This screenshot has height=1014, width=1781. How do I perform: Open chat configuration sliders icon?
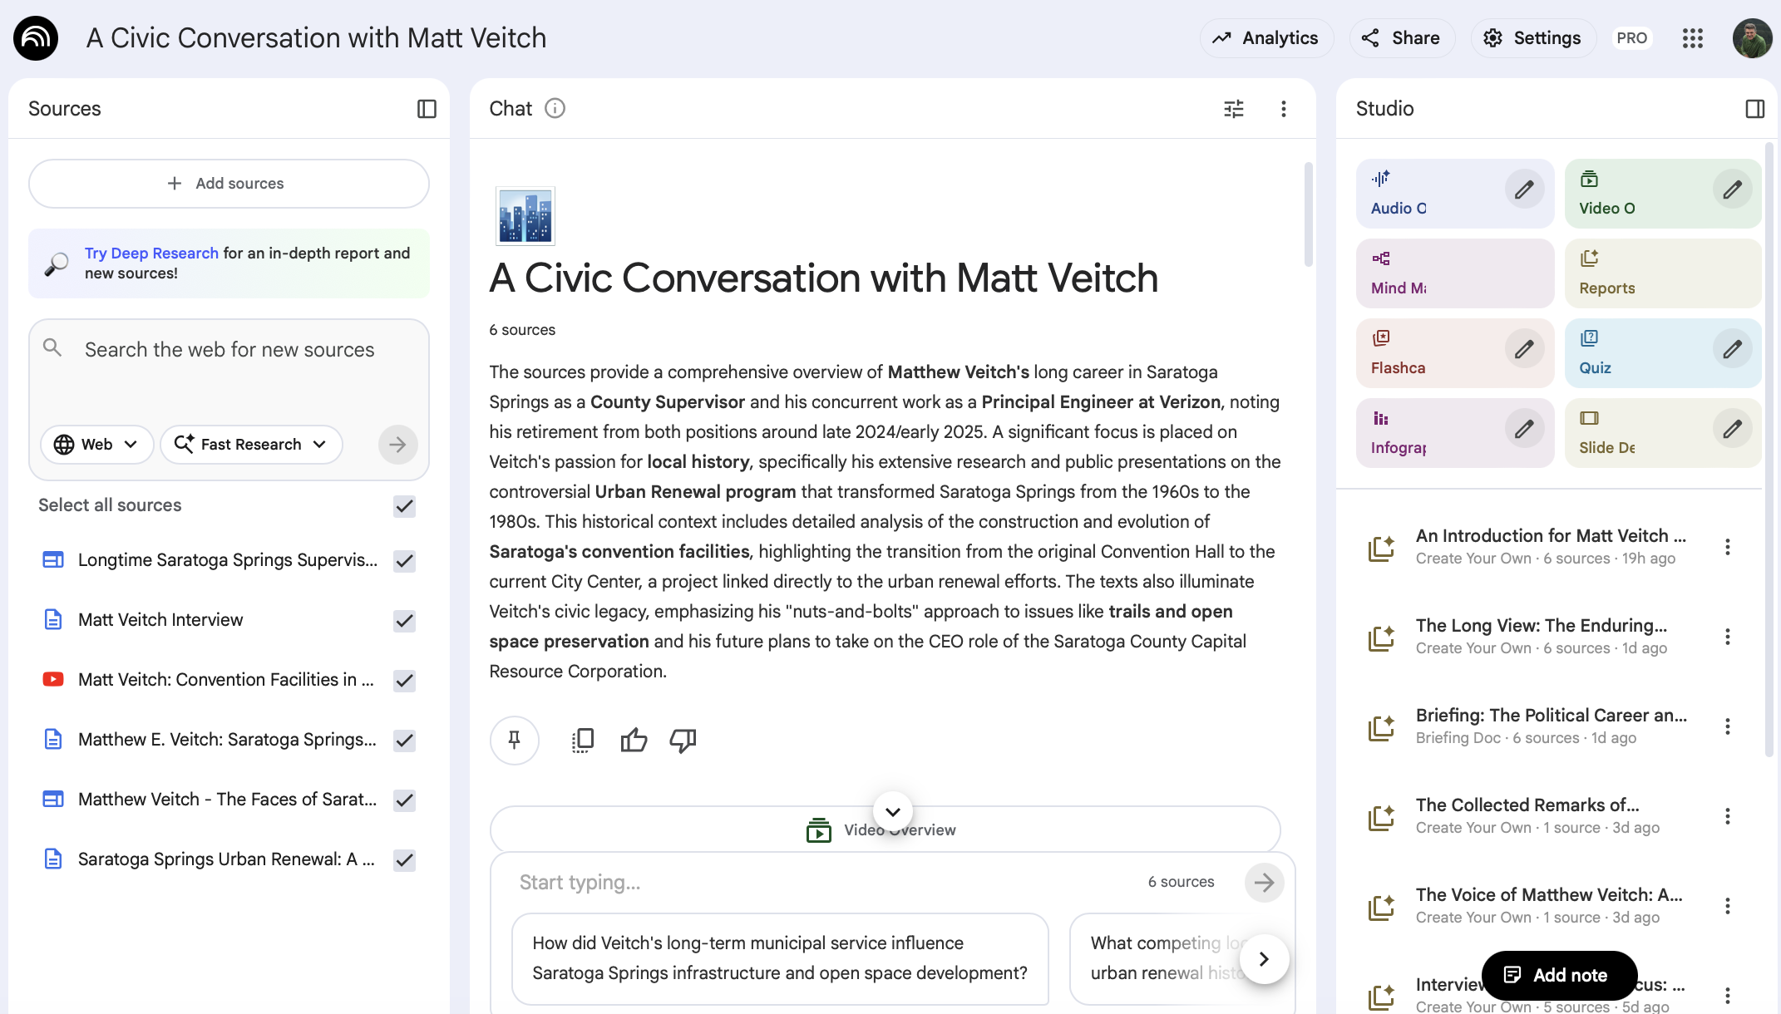click(x=1234, y=109)
